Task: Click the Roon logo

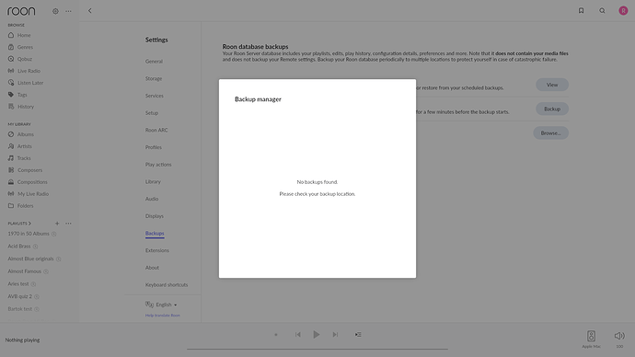Action: point(21,11)
